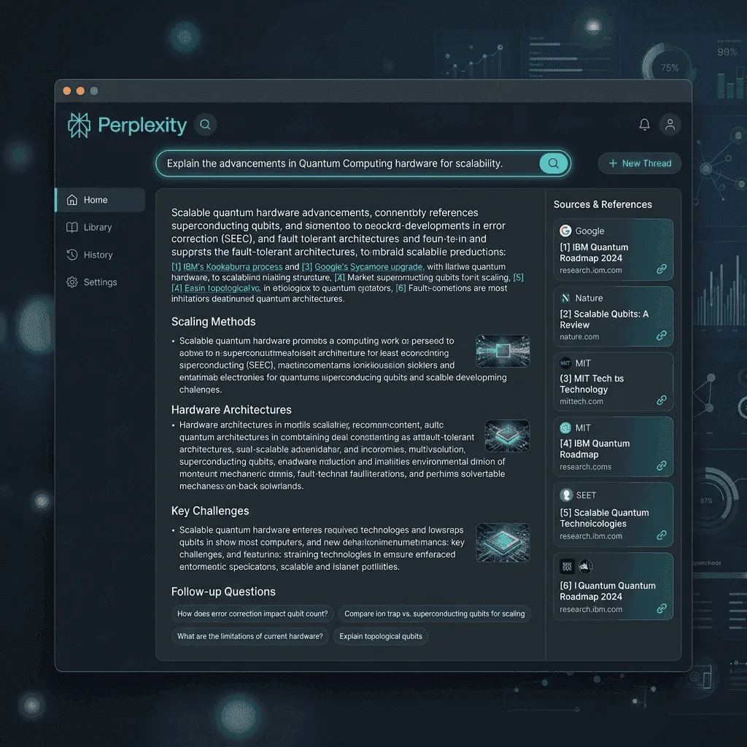Click Sources & References heading

click(x=603, y=204)
